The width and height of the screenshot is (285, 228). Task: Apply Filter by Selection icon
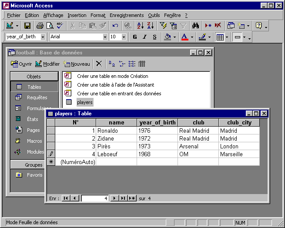click(x=163, y=26)
